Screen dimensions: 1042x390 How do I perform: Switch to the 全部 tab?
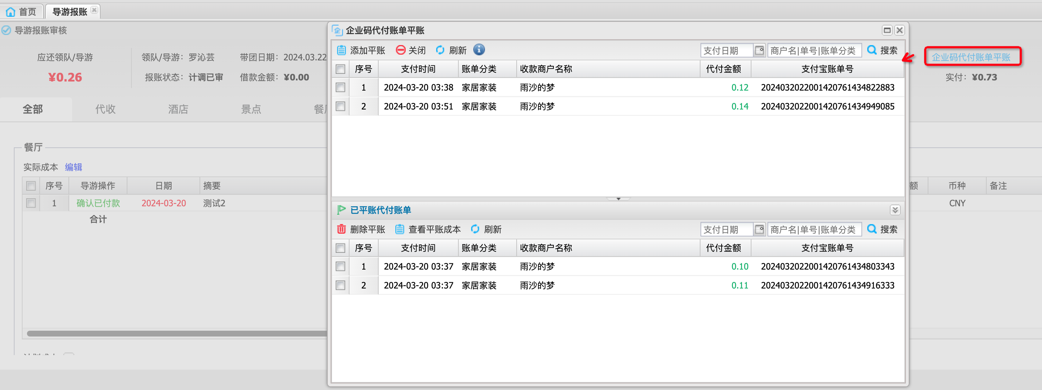[33, 109]
